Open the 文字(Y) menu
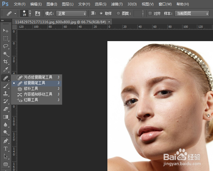 point(84,4)
